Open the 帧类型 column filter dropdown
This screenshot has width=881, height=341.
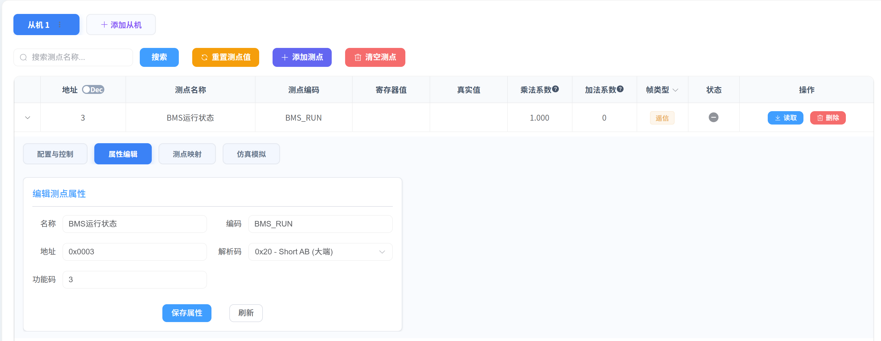point(675,90)
